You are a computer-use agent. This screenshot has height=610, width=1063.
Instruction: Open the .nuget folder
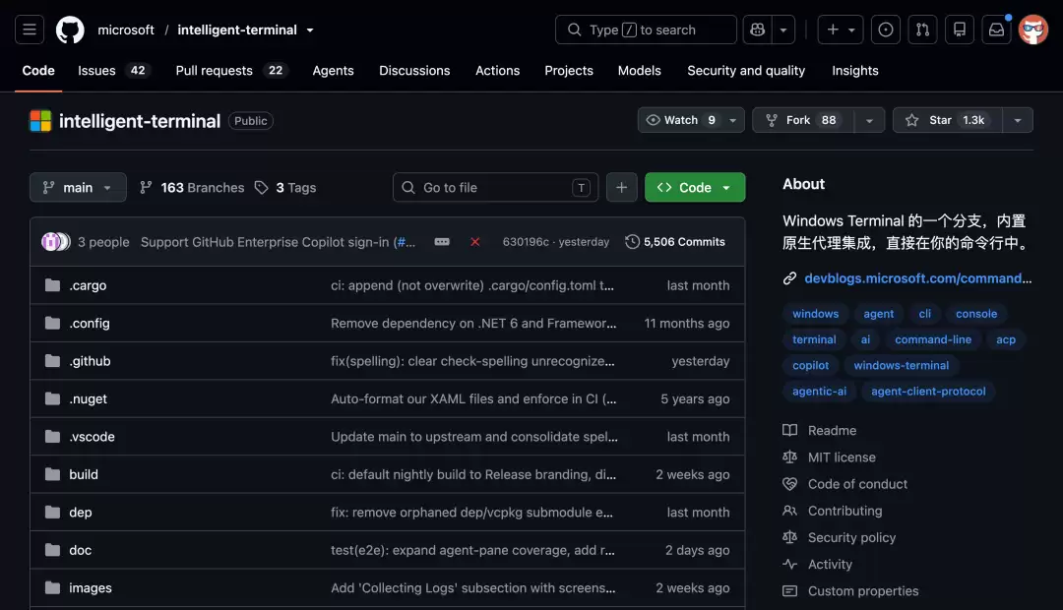click(89, 399)
